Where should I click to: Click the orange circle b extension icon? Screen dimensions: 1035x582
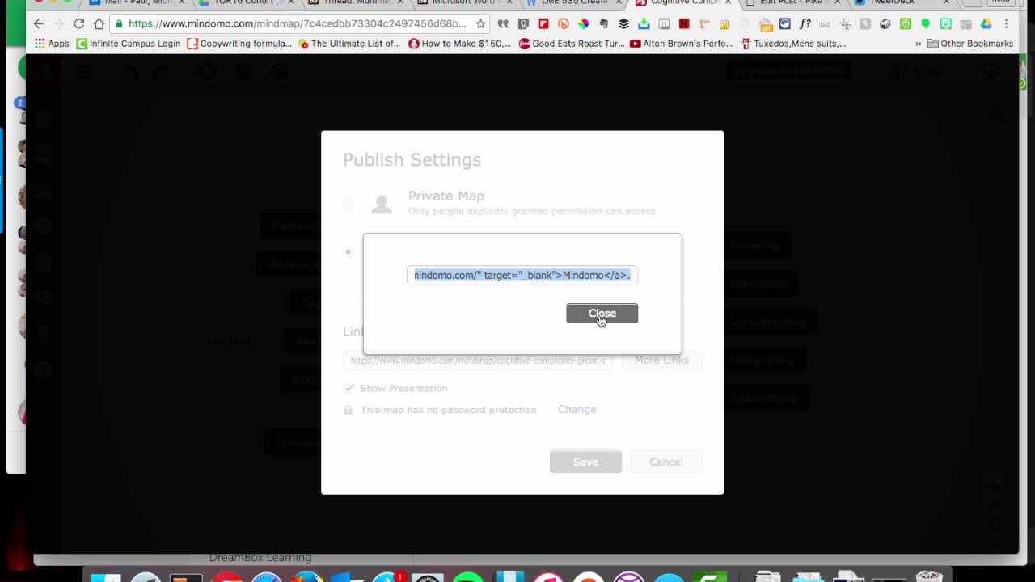(564, 24)
